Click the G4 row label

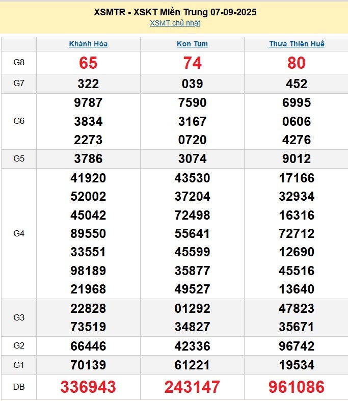pos(19,233)
